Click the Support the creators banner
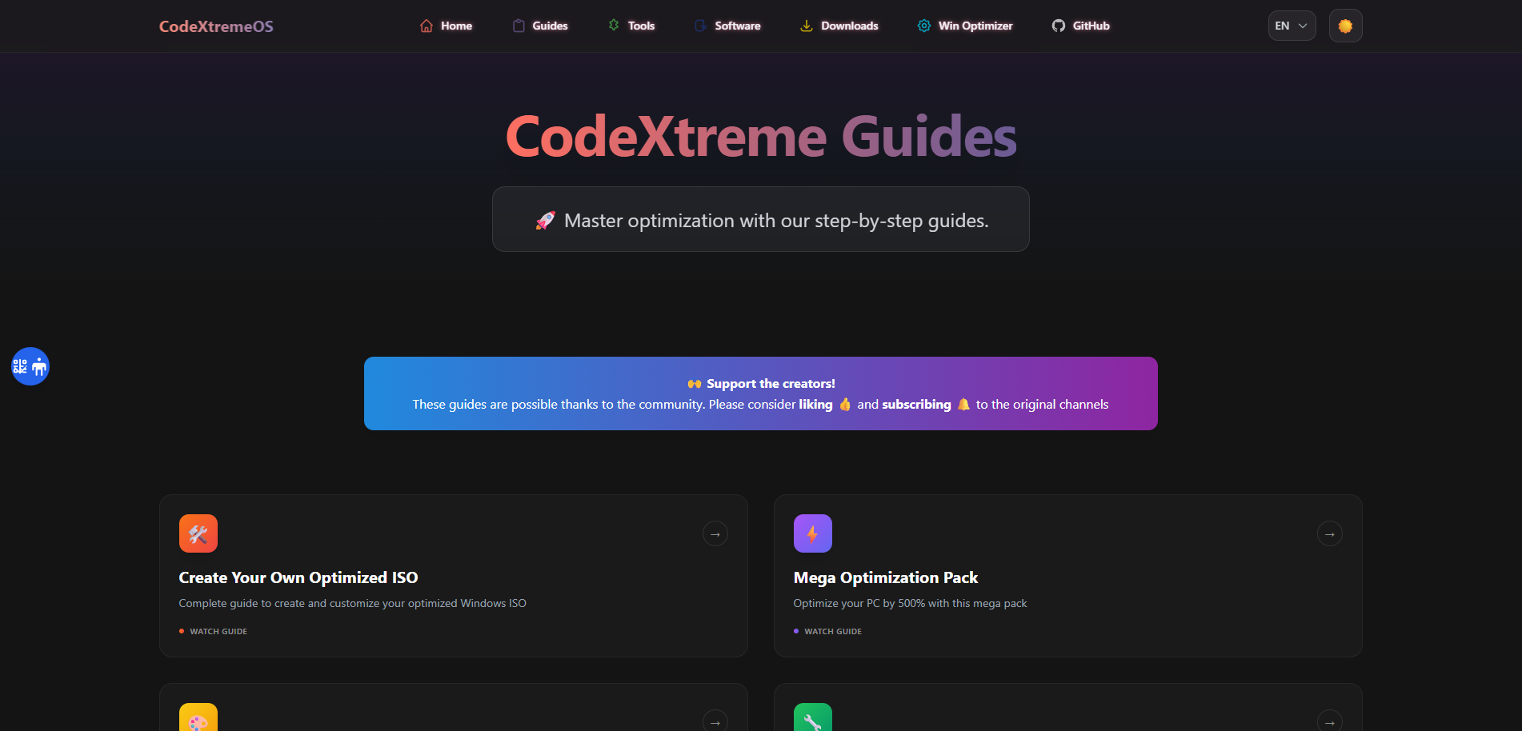The height and width of the screenshot is (731, 1522). [x=761, y=393]
